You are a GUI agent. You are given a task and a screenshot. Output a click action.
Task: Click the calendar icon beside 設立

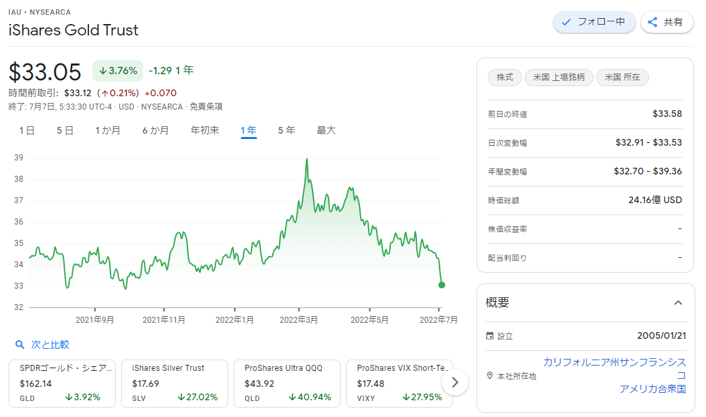490,335
